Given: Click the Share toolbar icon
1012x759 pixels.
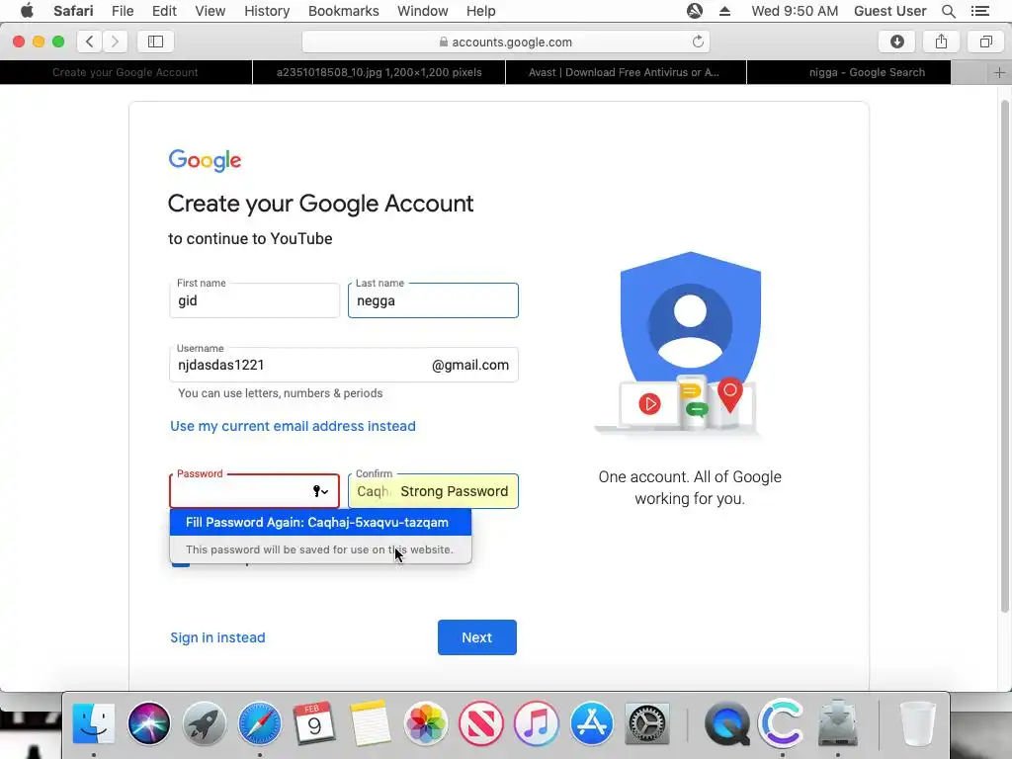Looking at the screenshot, I should pos(941,42).
